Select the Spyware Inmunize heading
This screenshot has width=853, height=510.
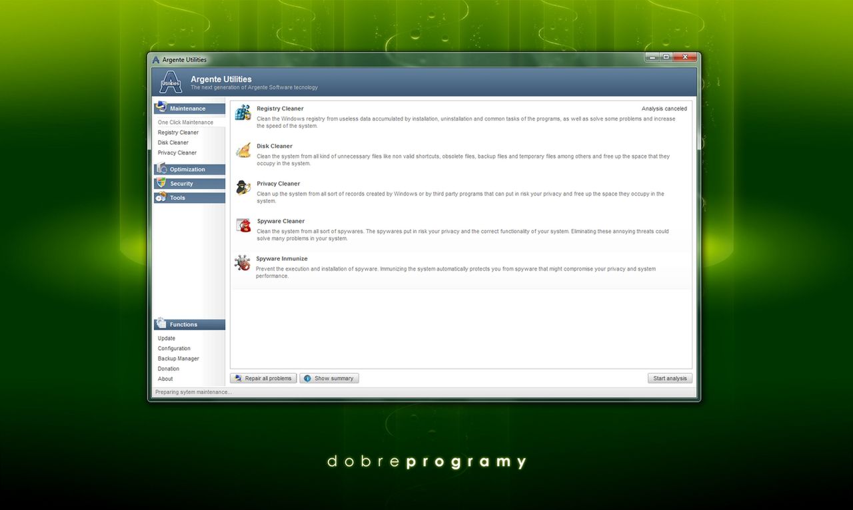click(282, 258)
